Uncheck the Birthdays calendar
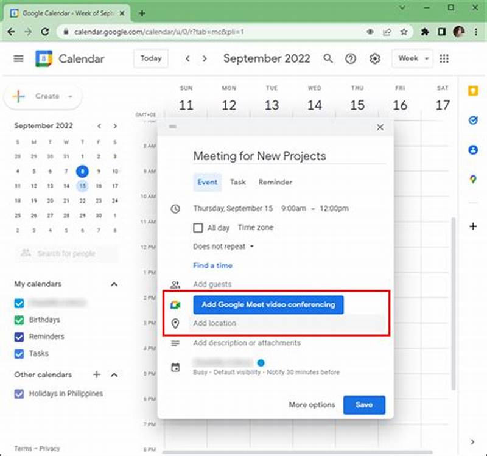The height and width of the screenshot is (456, 487). (x=18, y=320)
